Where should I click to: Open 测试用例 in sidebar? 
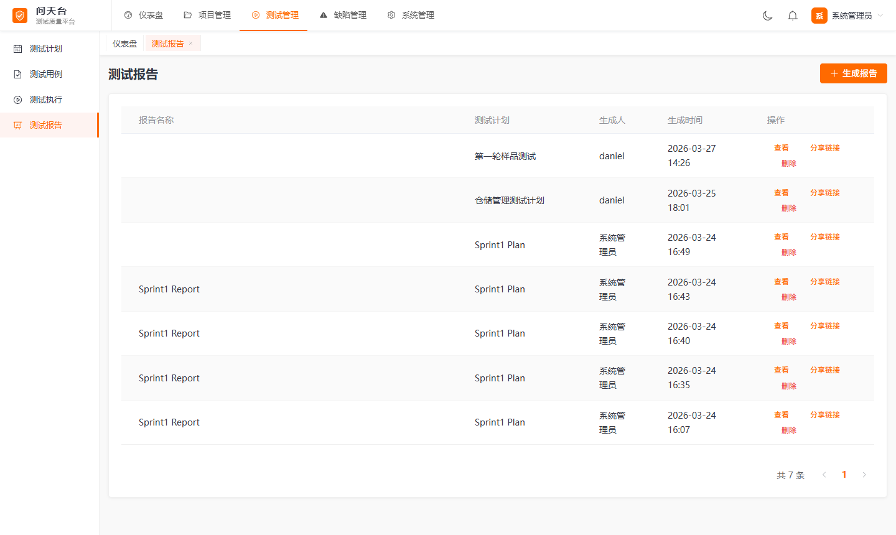pyautogui.click(x=49, y=74)
